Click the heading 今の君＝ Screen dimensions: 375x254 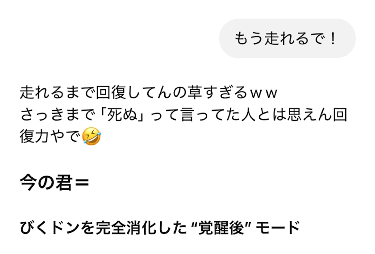[54, 183]
